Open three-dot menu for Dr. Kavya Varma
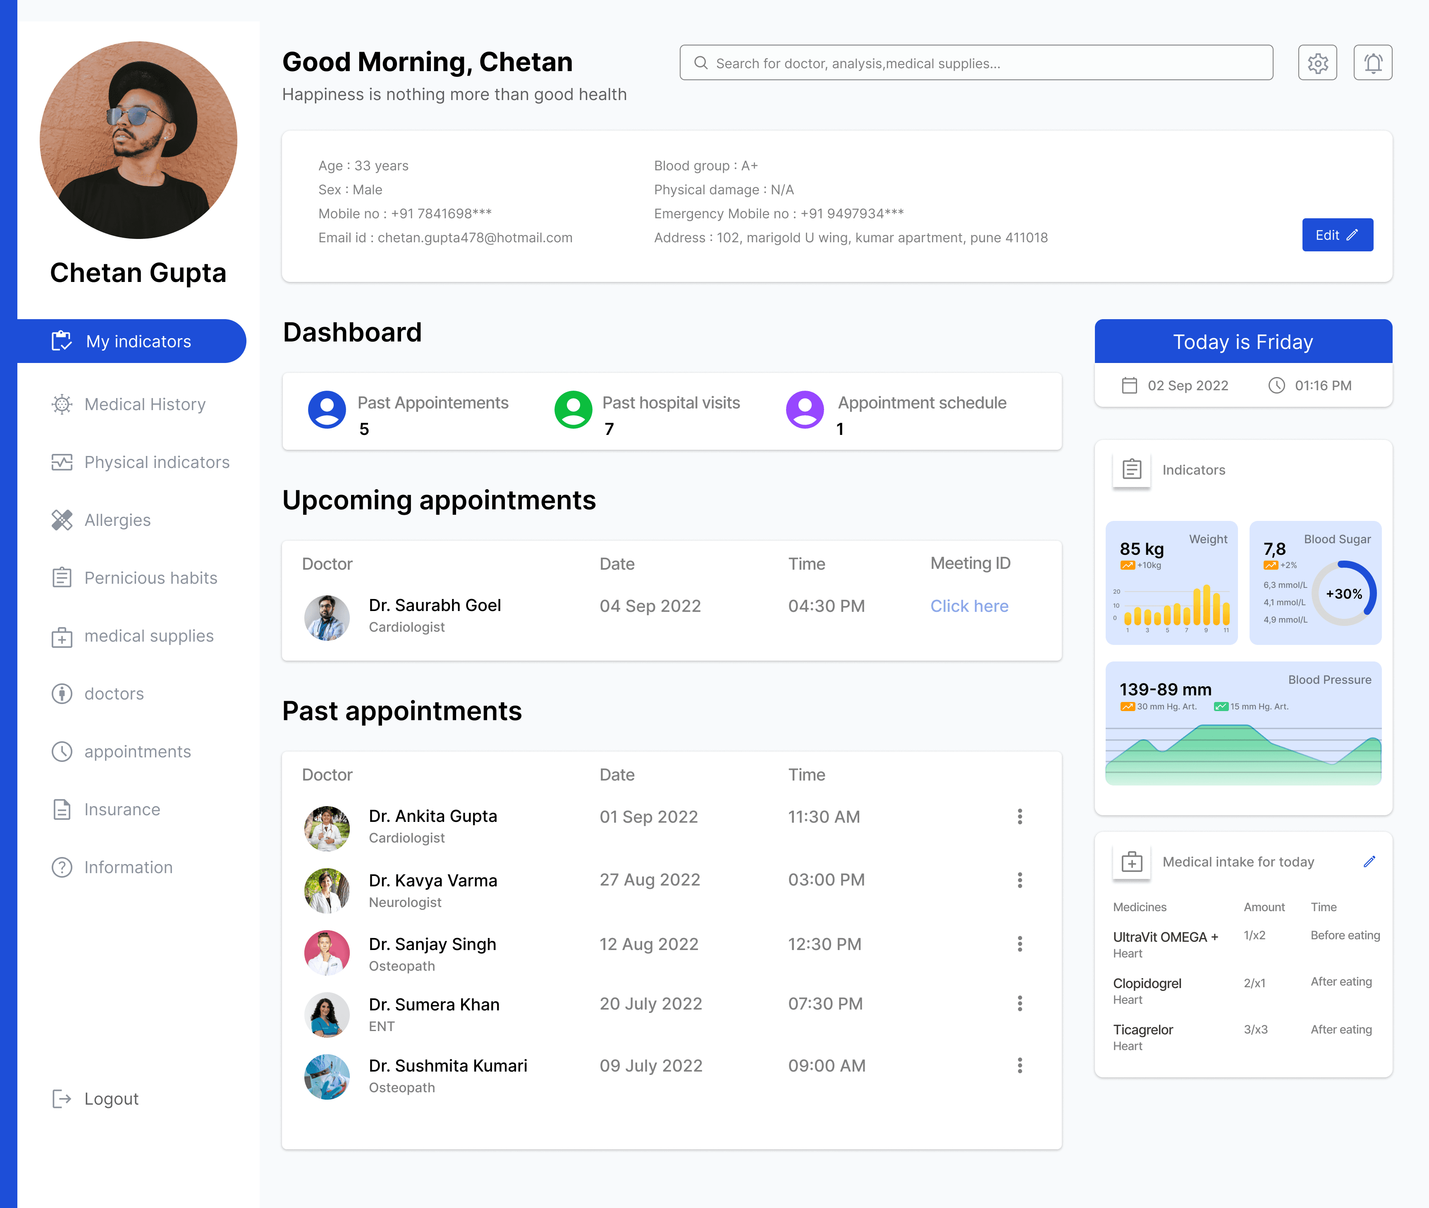This screenshot has width=1429, height=1208. click(x=1019, y=880)
